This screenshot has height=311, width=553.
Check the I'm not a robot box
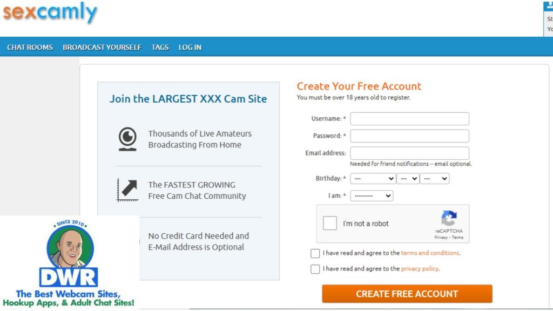point(330,223)
